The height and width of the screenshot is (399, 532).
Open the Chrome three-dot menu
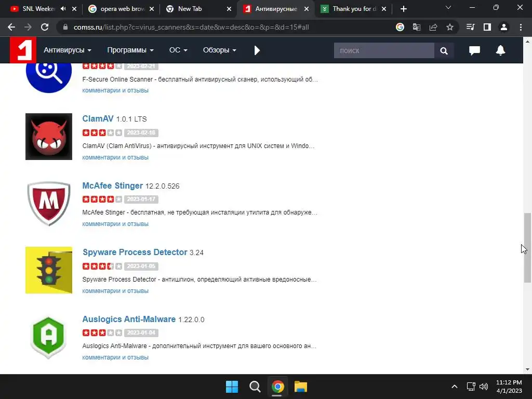(521, 27)
